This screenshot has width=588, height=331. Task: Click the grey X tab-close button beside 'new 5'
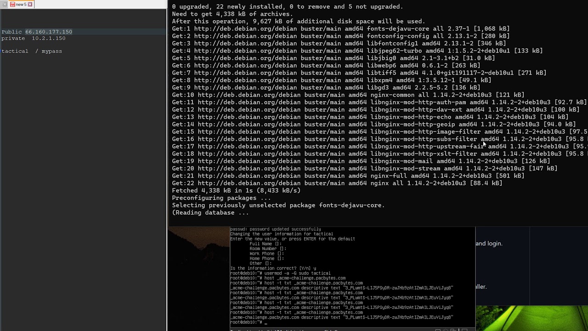(x=5, y=4)
